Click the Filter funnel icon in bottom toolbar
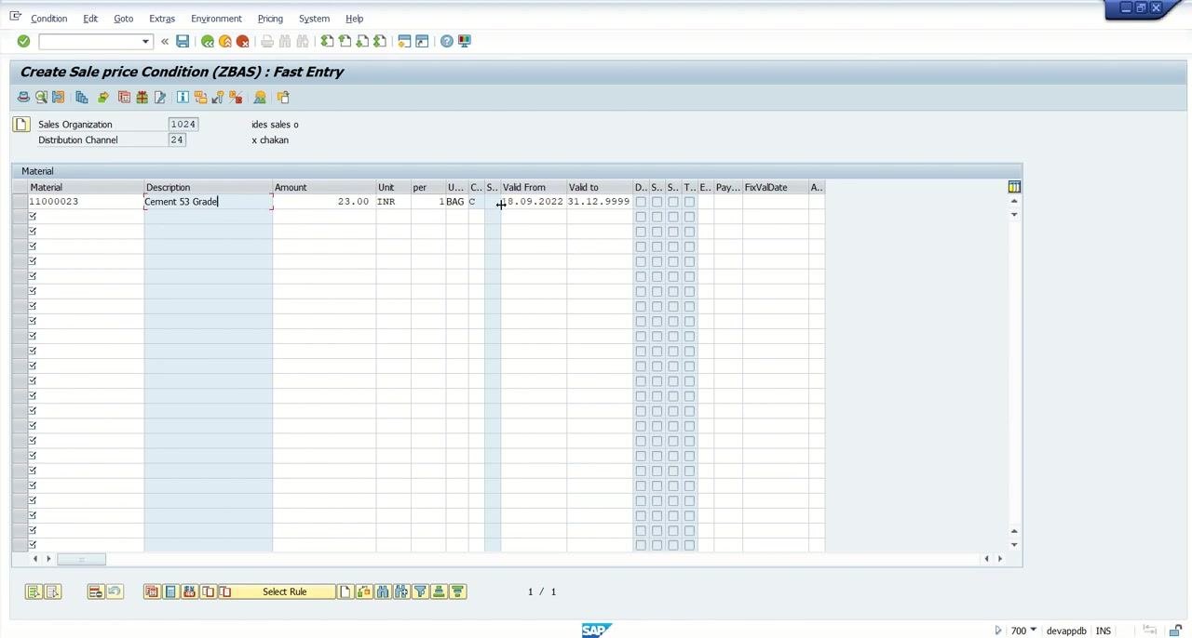Viewport: 1192px width, 638px height. tap(420, 591)
